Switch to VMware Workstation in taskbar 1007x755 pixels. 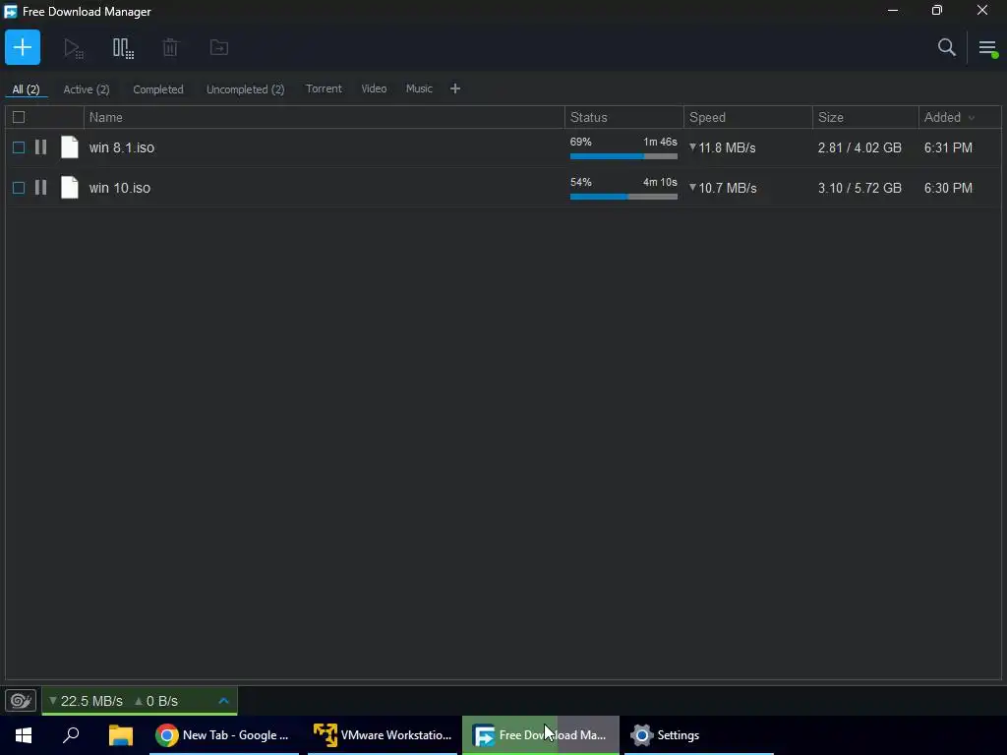[383, 735]
